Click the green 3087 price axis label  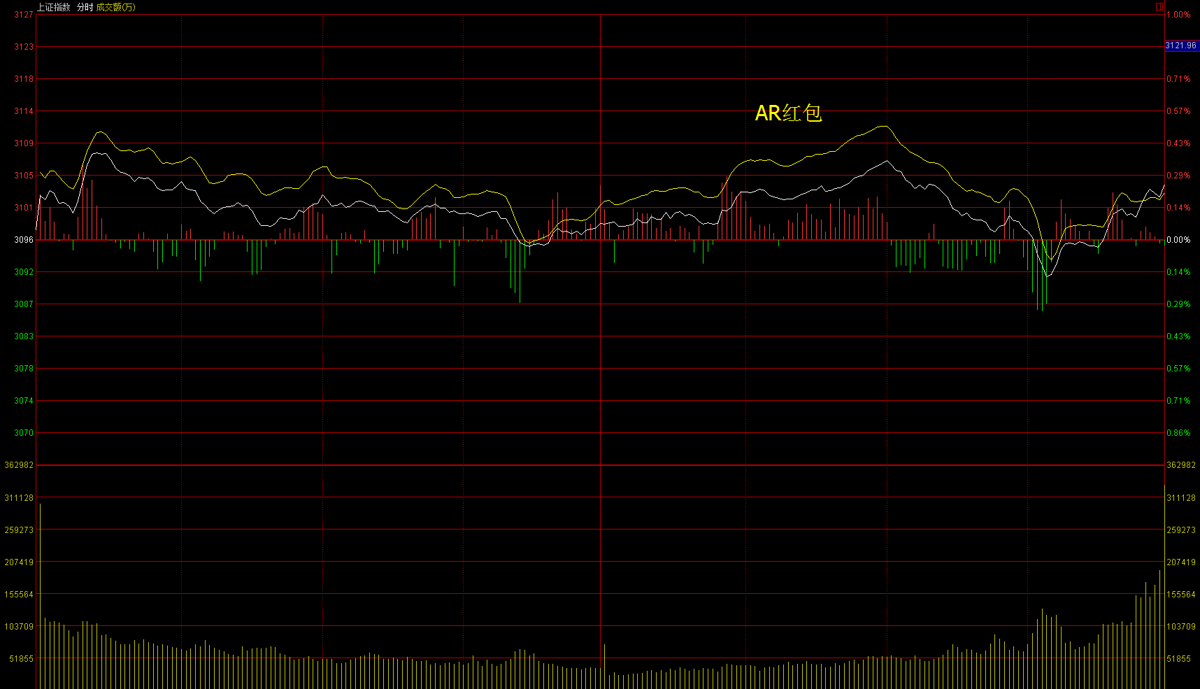[x=24, y=304]
